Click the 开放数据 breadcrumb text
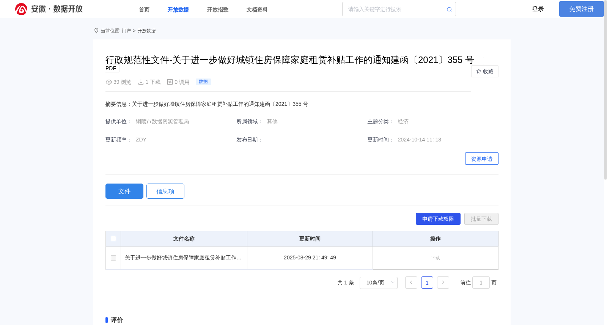The width and height of the screenshot is (607, 325). click(x=146, y=31)
